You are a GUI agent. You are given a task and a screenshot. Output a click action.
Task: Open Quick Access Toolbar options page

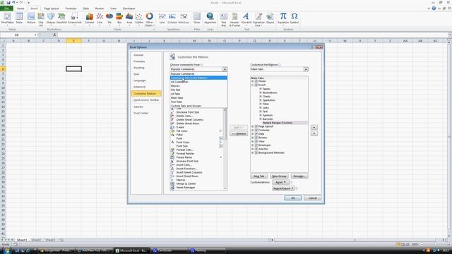[x=146, y=100]
